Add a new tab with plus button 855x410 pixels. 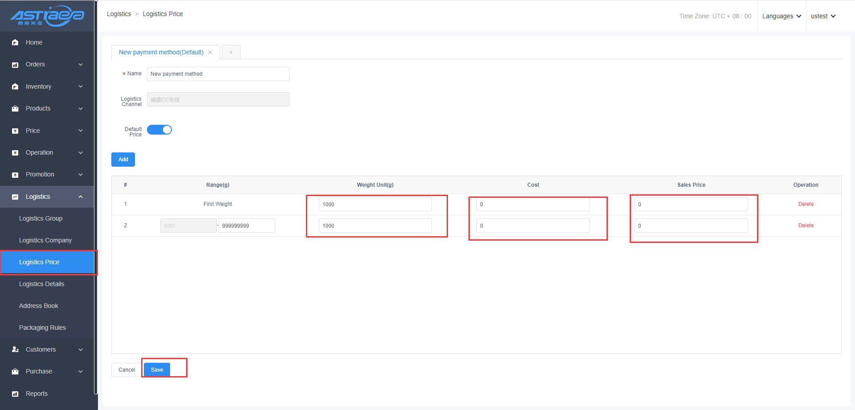pyautogui.click(x=231, y=53)
